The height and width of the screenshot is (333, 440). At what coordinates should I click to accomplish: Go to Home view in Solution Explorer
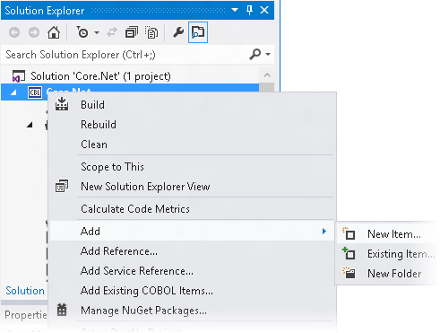click(x=54, y=32)
